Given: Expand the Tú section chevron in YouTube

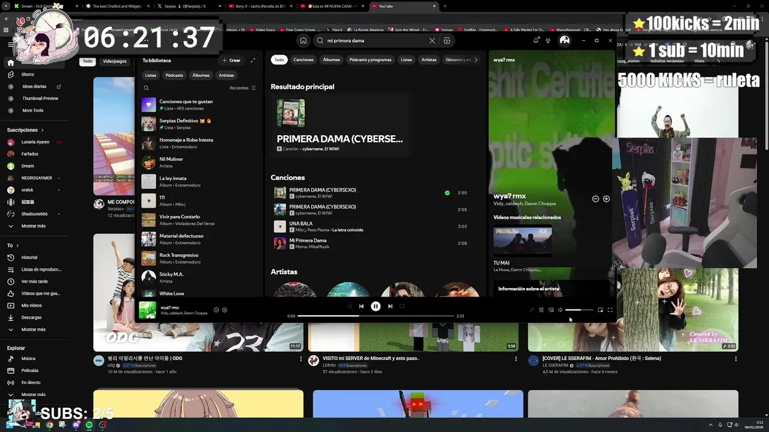Looking at the screenshot, I should [x=17, y=245].
